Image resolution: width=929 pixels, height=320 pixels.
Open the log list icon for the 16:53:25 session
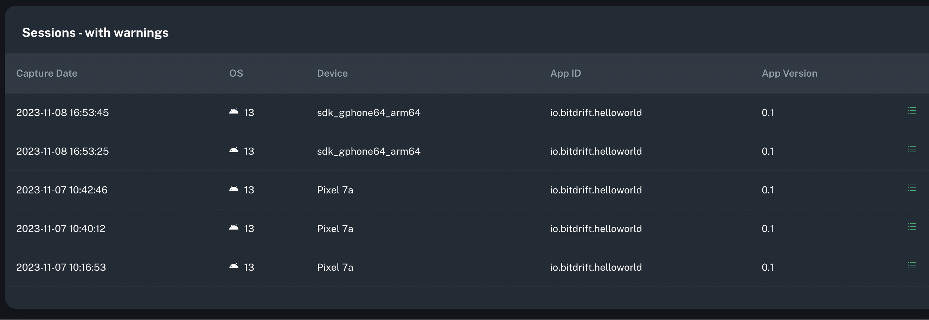tap(912, 149)
